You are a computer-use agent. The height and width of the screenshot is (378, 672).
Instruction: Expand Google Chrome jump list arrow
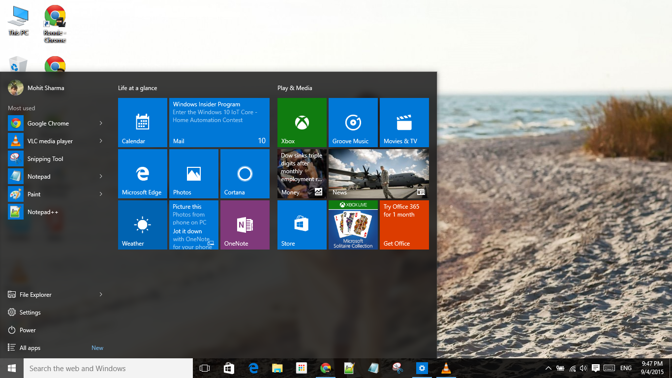pos(101,123)
